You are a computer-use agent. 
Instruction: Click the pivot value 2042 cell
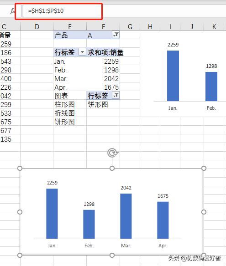coord(103,78)
